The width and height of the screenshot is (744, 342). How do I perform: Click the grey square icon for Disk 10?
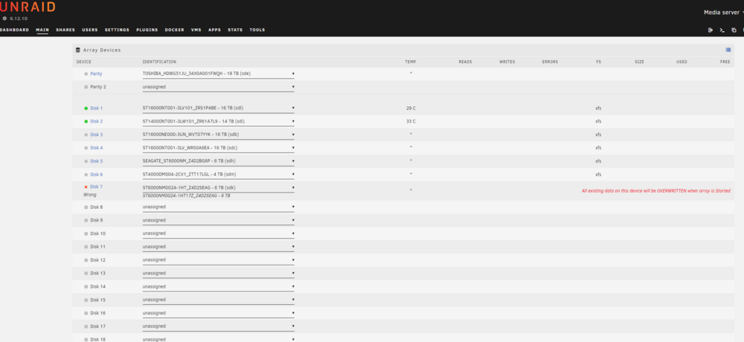(x=86, y=234)
